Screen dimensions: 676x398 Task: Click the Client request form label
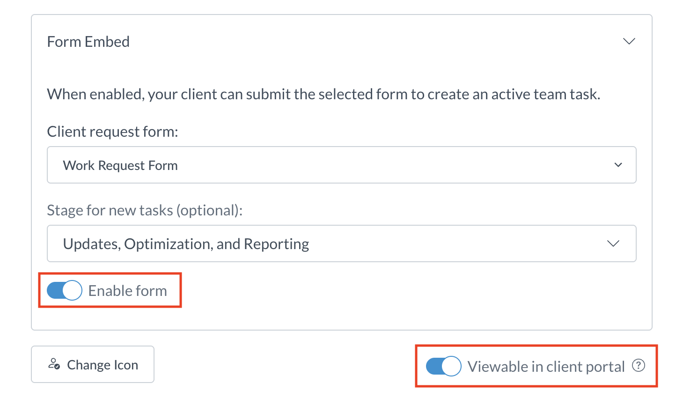[112, 132]
